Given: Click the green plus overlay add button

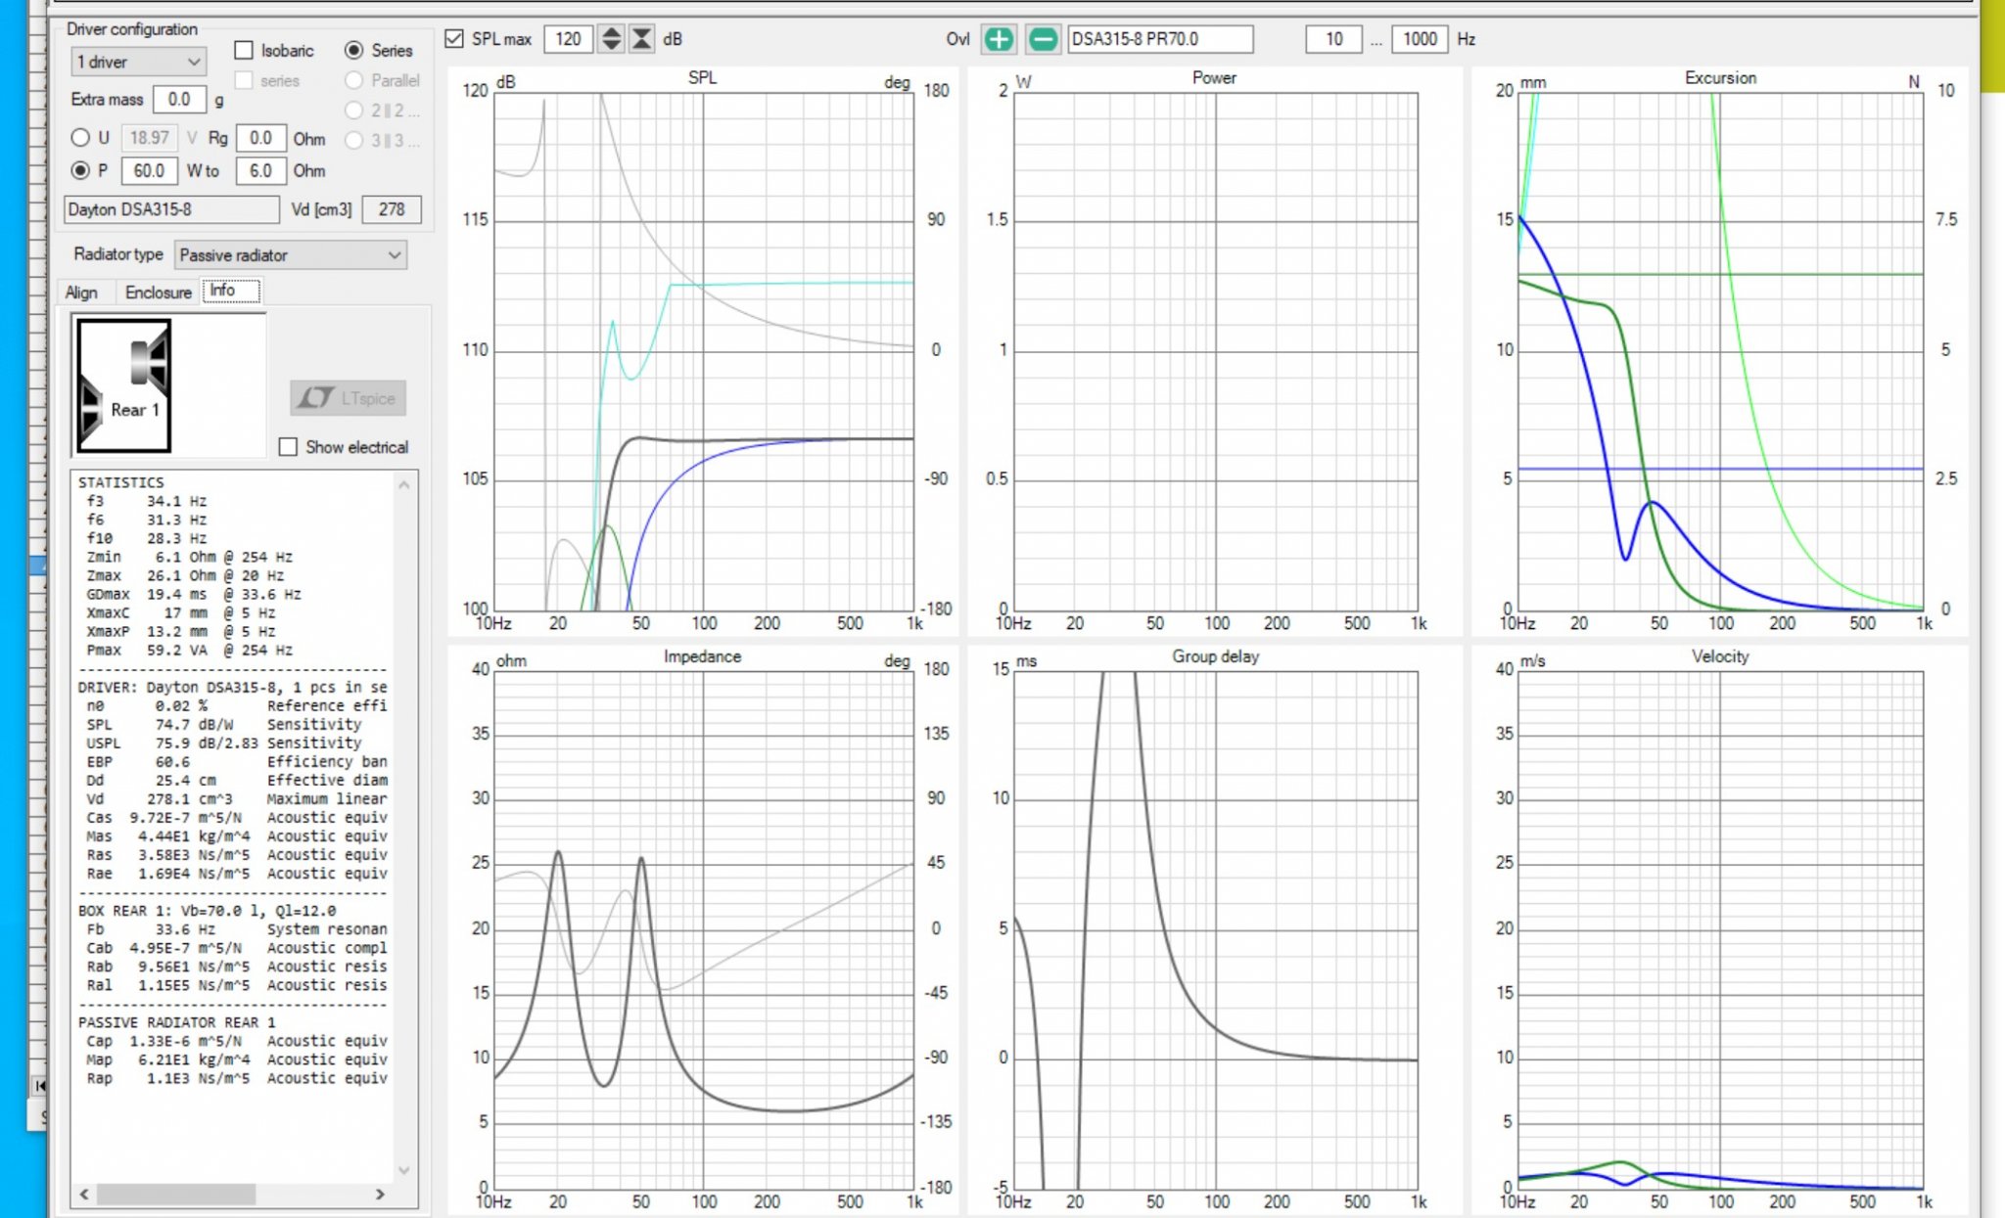Looking at the screenshot, I should tap(999, 39).
